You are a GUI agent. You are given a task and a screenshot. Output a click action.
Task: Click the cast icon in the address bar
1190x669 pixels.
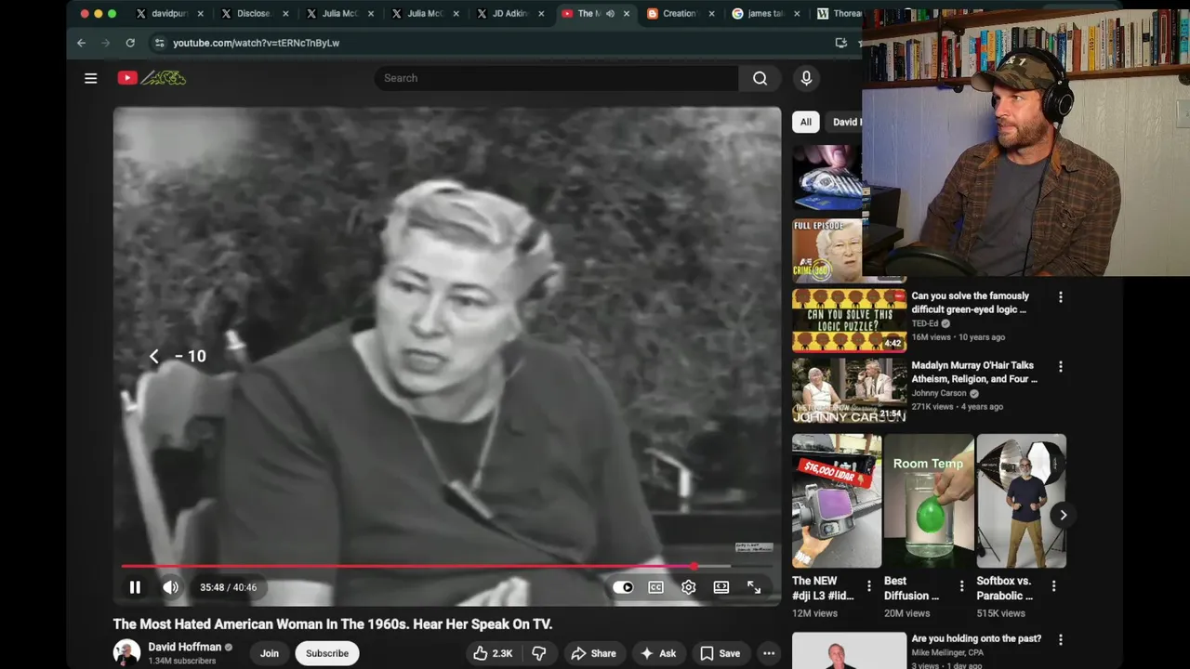(841, 43)
